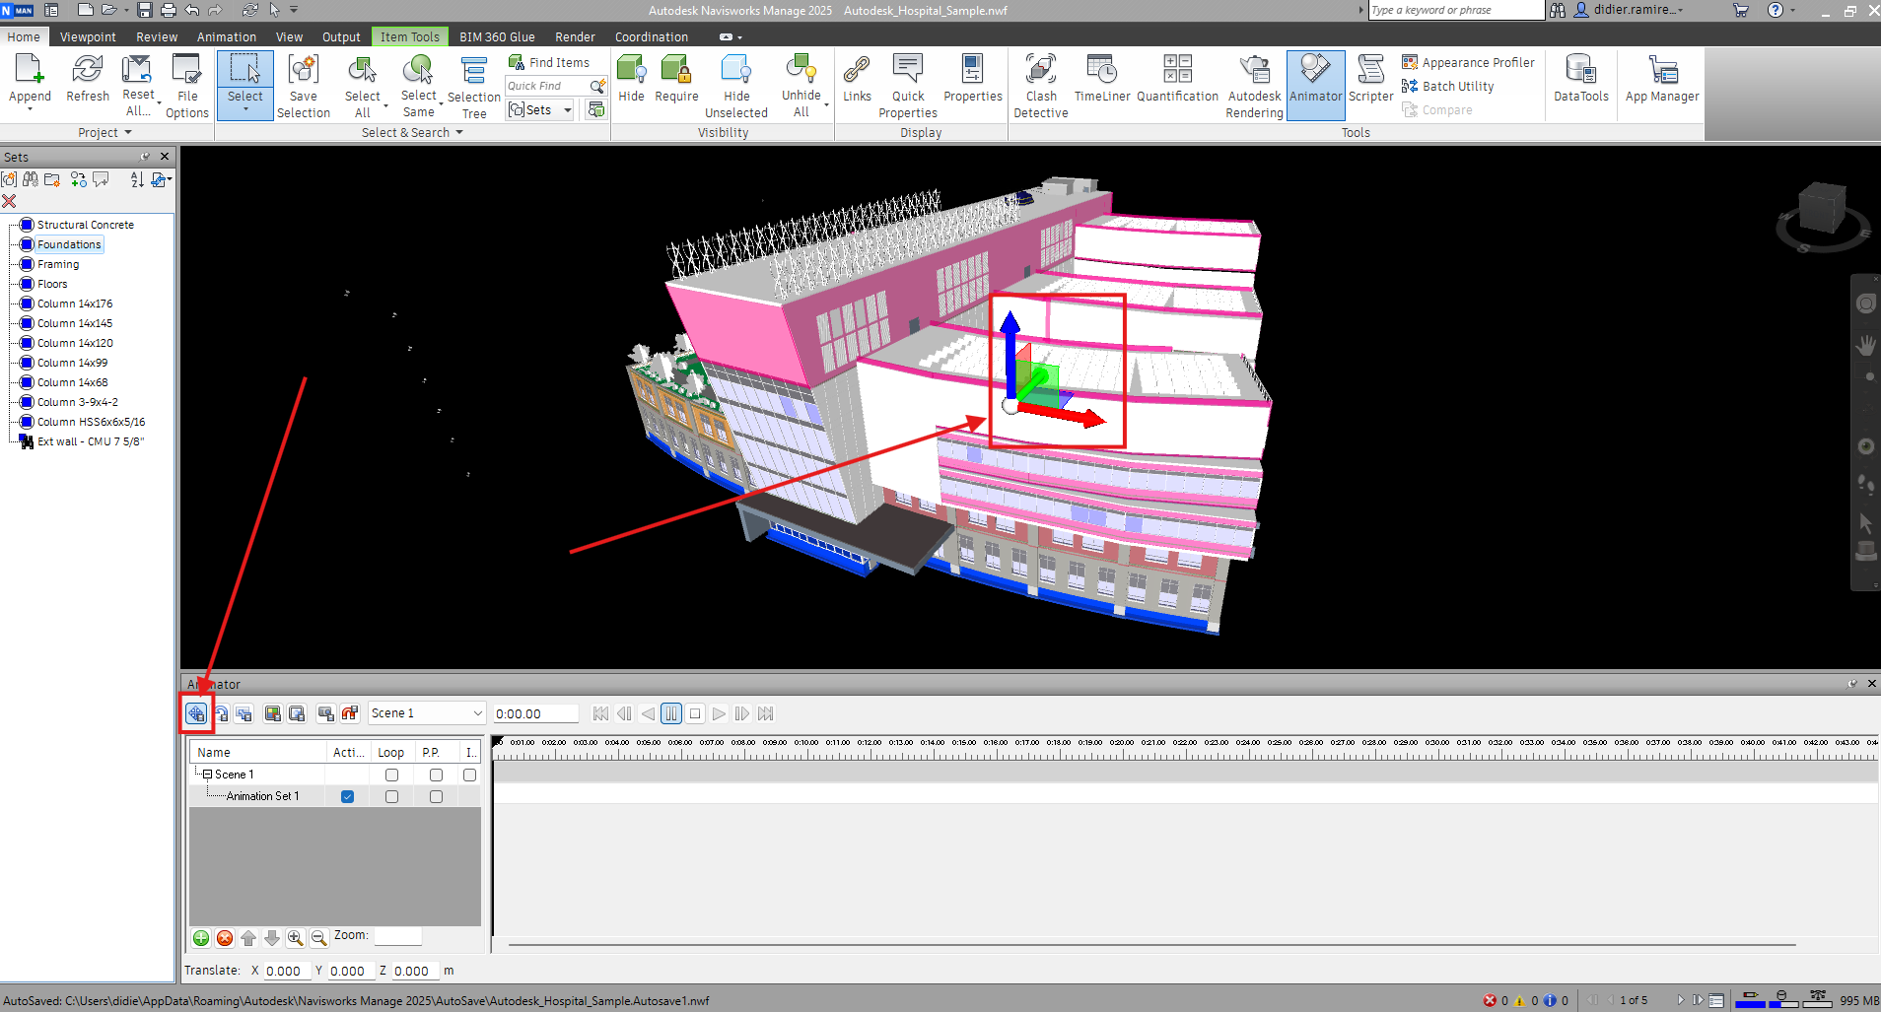Click Capture keyframe icon in Animator
Viewport: 1881px width, 1012px height.
click(x=325, y=713)
